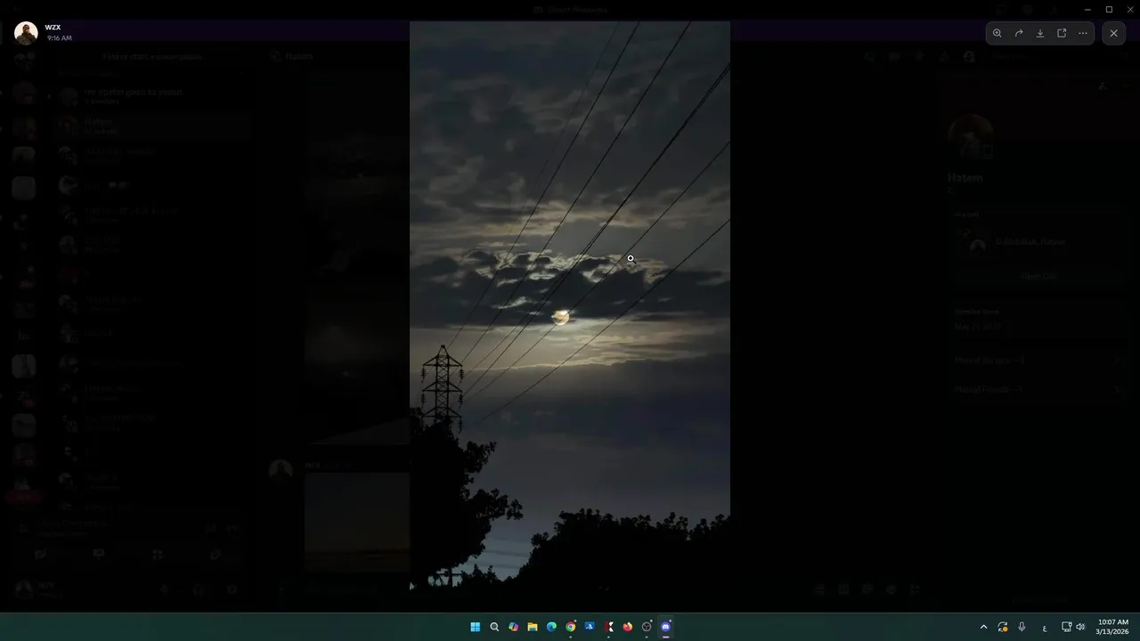This screenshot has width=1140, height=641.
Task: Click the WZX username label
Action: pos(53,28)
